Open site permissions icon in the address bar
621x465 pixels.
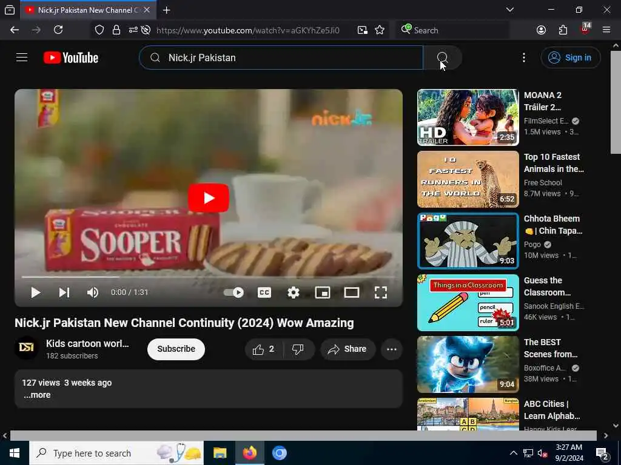133,30
